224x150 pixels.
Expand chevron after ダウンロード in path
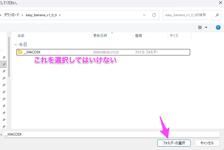click(22, 15)
